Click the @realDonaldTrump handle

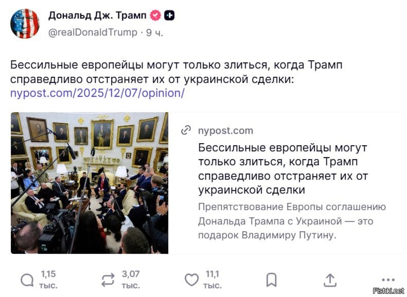pyautogui.click(x=93, y=32)
